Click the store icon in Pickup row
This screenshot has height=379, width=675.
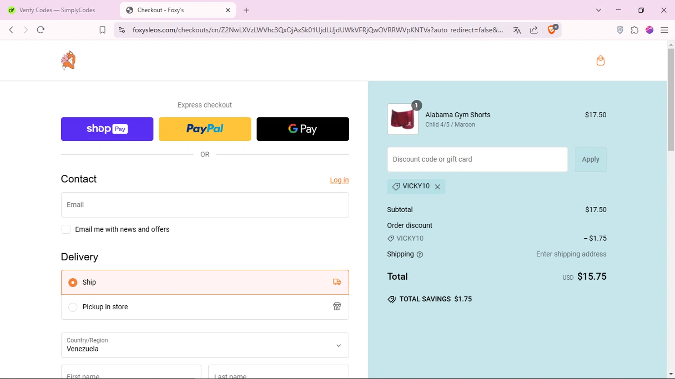(337, 307)
